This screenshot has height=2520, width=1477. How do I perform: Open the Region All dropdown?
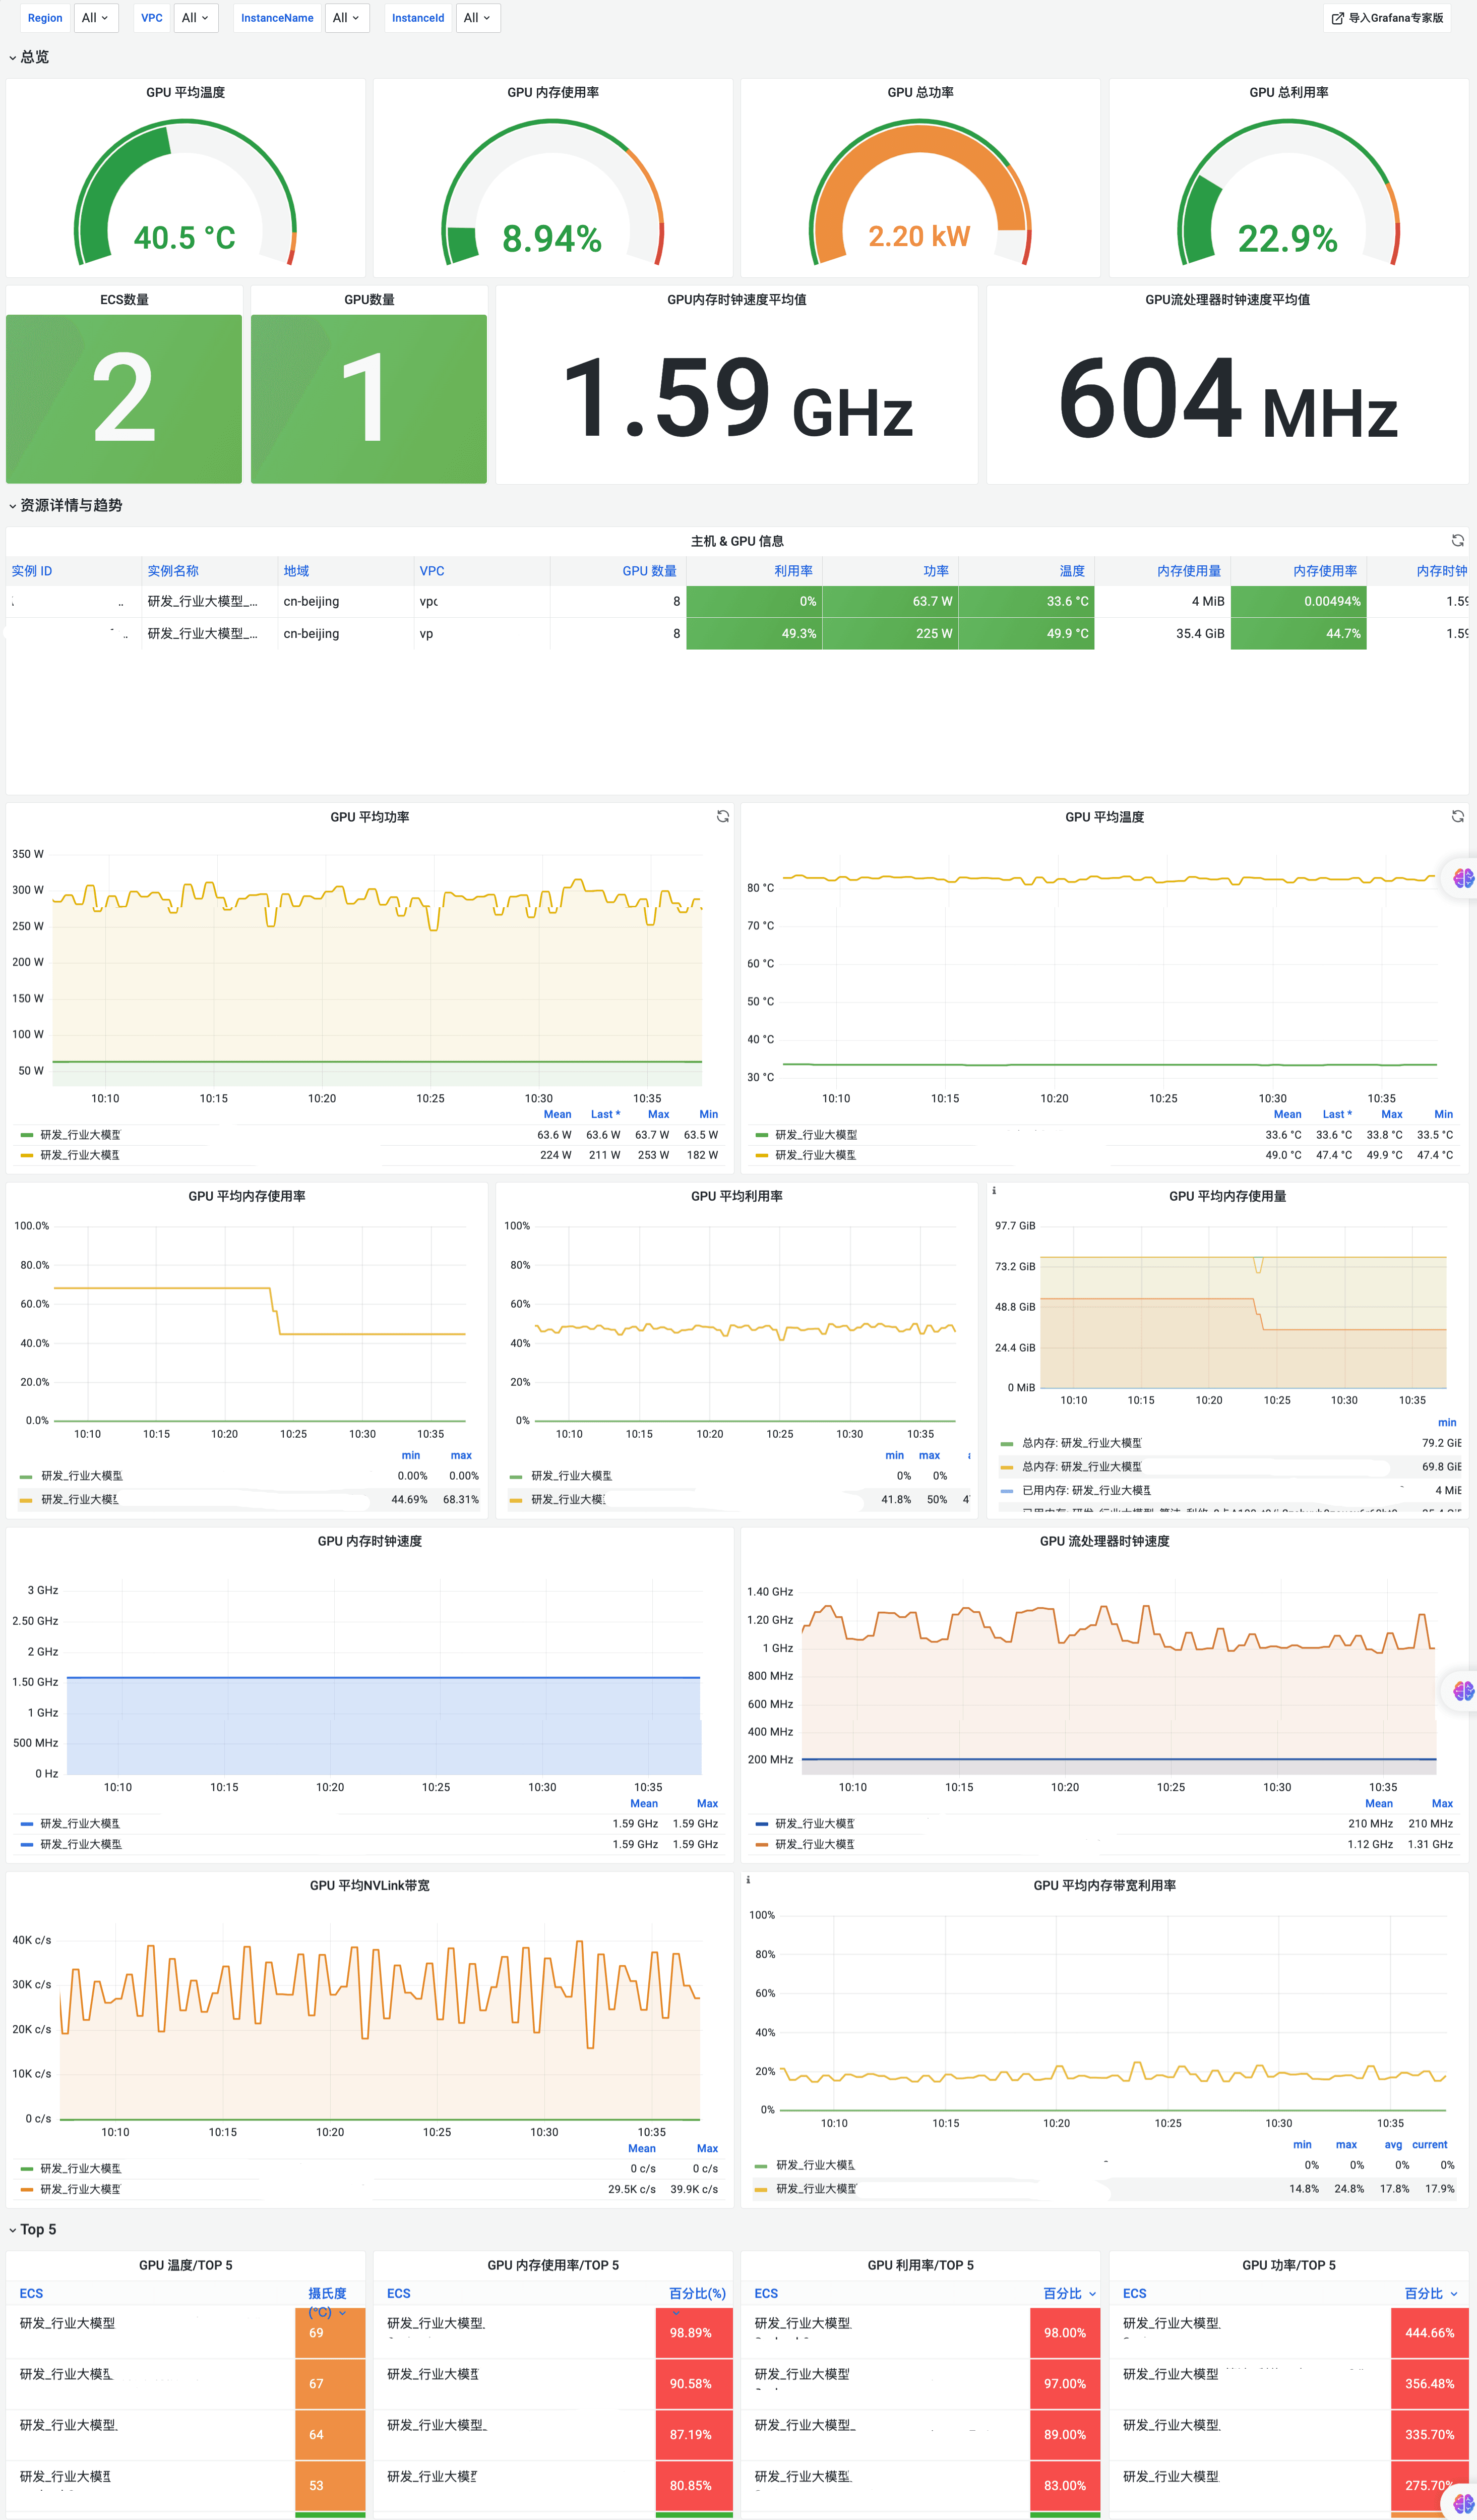point(96,18)
